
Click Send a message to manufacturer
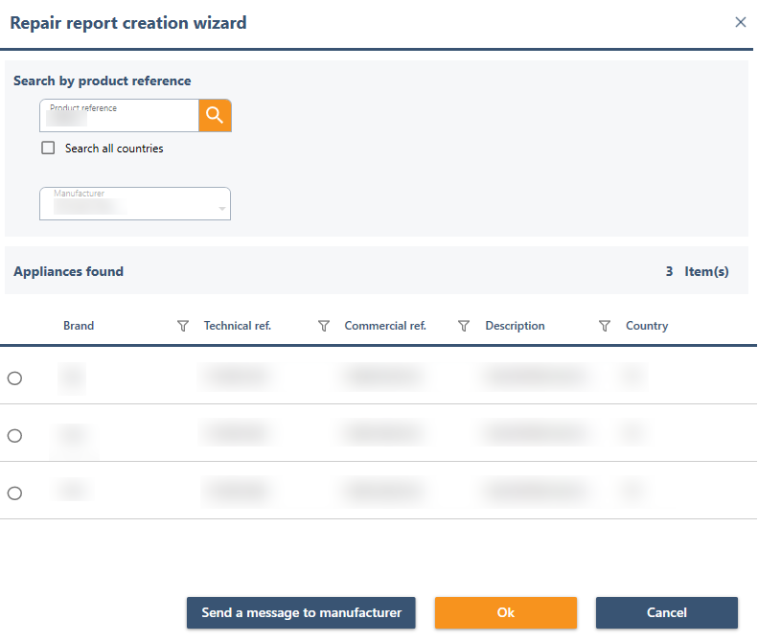(x=301, y=613)
